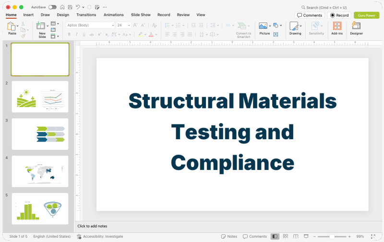Screen dimensions: 384x242
Task: Select slide 3 thumbnail with arrows diagram
Action: [40, 134]
